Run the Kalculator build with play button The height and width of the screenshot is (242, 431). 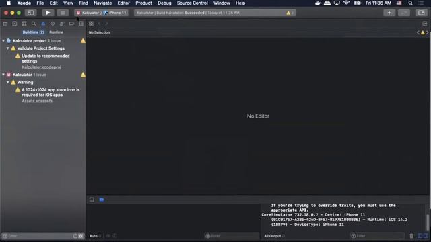point(48,13)
